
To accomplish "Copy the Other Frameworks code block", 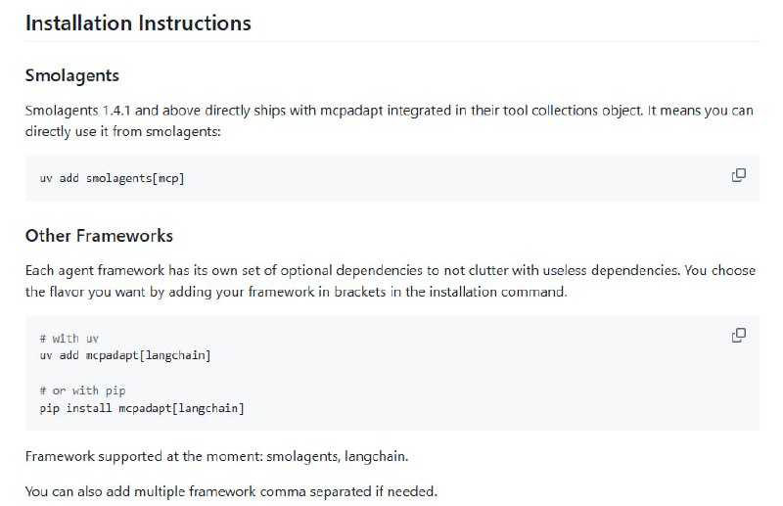I will [739, 336].
